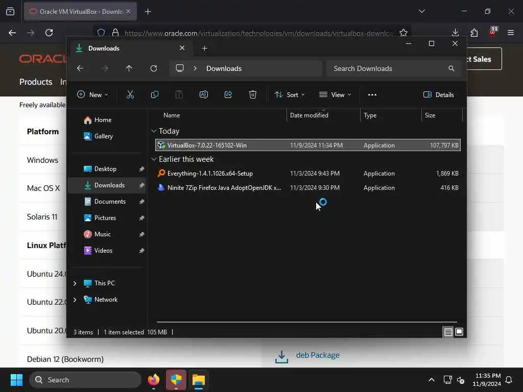The width and height of the screenshot is (523, 392).
Task: Open a new File Explorer tab
Action: click(x=205, y=48)
